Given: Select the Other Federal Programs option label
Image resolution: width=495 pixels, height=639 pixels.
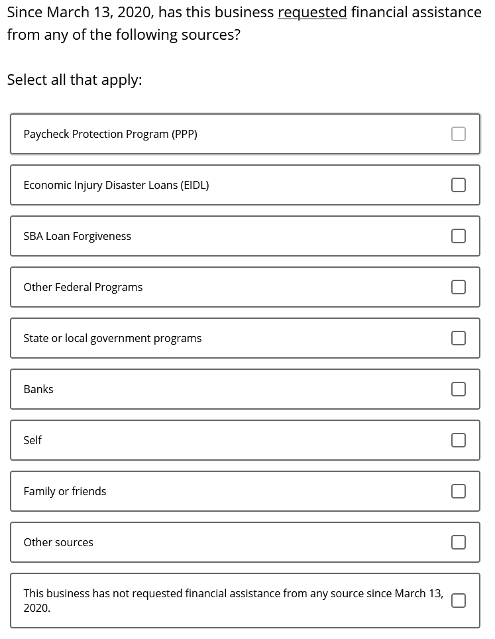Looking at the screenshot, I should tap(83, 287).
